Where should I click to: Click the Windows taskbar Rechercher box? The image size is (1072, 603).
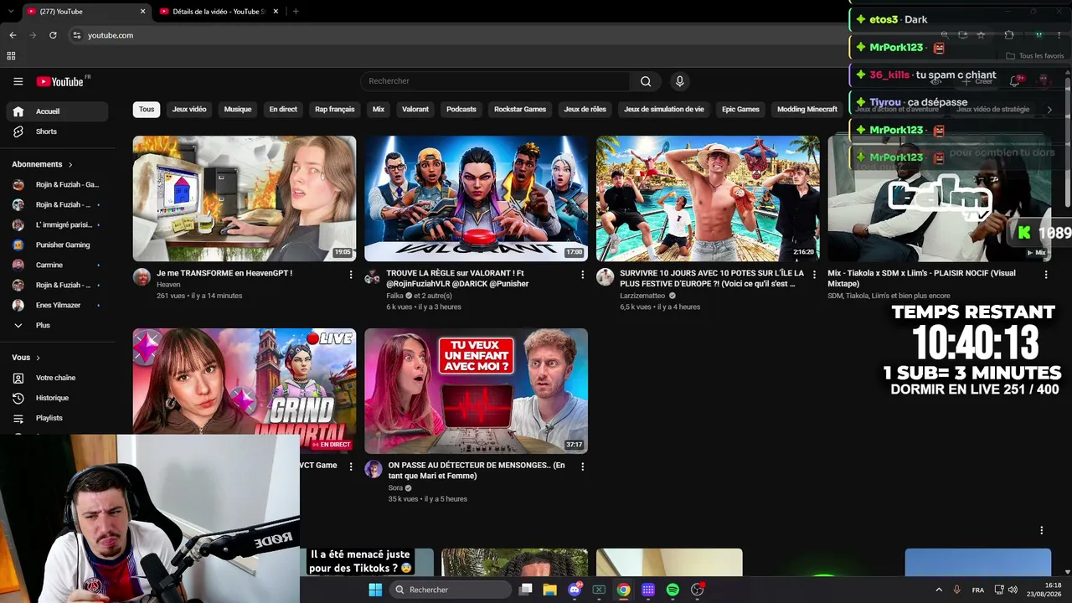(x=451, y=590)
